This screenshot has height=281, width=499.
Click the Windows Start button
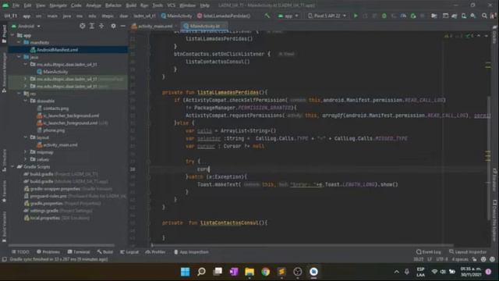pos(186,272)
